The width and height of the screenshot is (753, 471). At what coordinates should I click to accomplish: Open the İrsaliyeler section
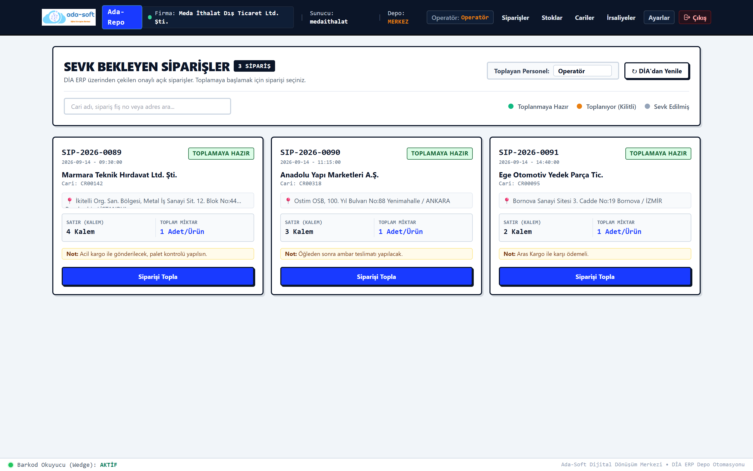[x=621, y=18]
